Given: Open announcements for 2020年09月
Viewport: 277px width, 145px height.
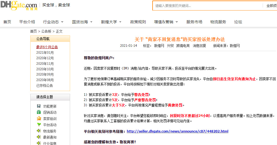Looking at the screenshot, I should 45,74.
